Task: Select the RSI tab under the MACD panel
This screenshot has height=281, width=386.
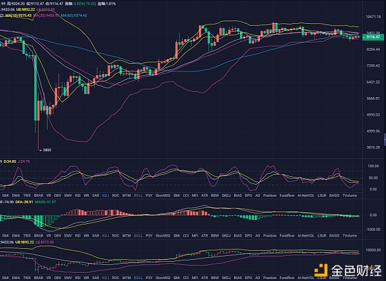Action: [x=78, y=235]
